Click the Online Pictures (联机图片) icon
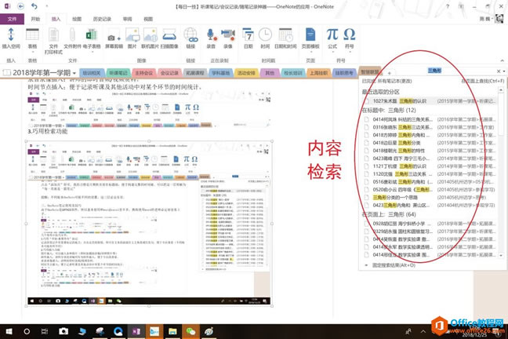Screen dimensions: 508x339 tap(150, 38)
